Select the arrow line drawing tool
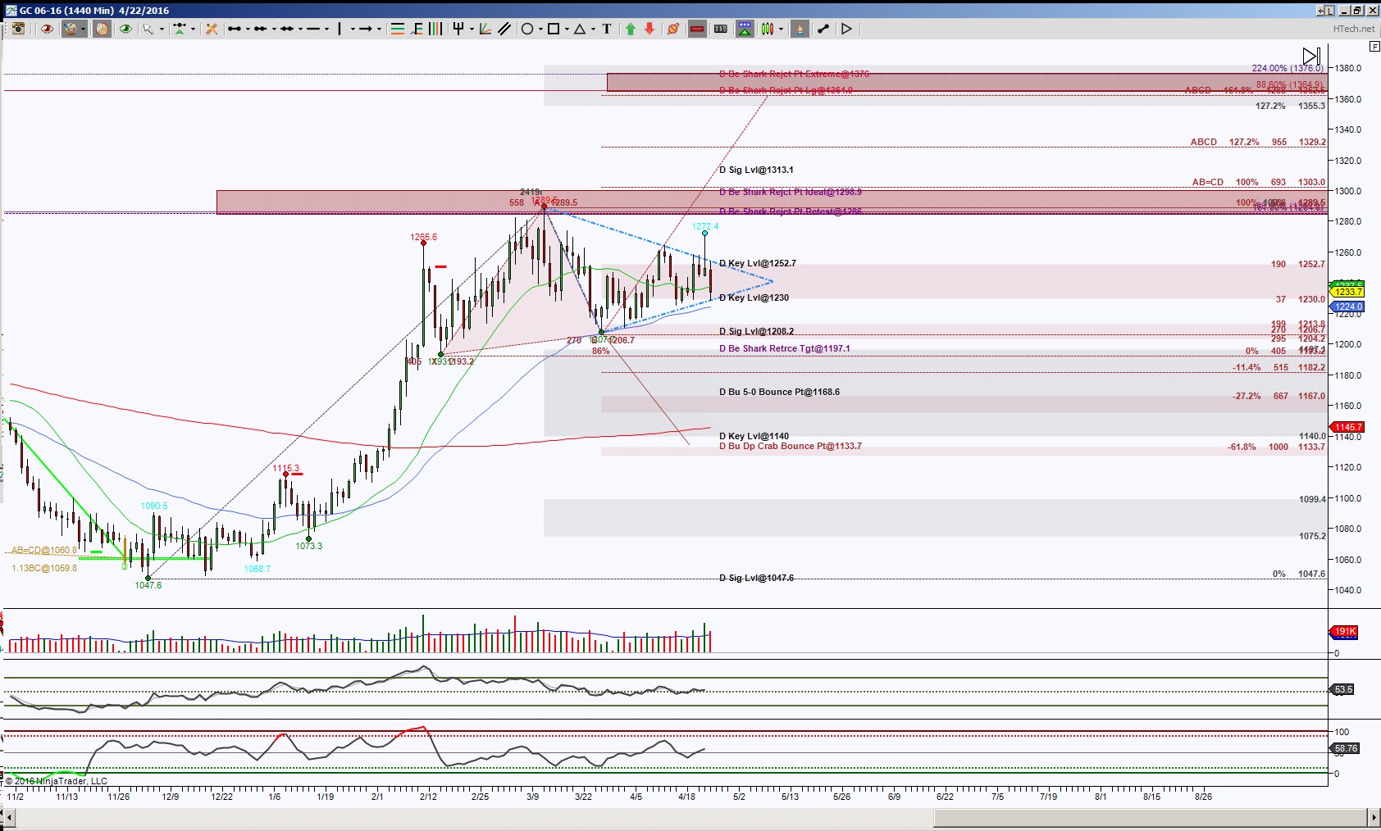This screenshot has height=831, width=1381. [x=367, y=29]
